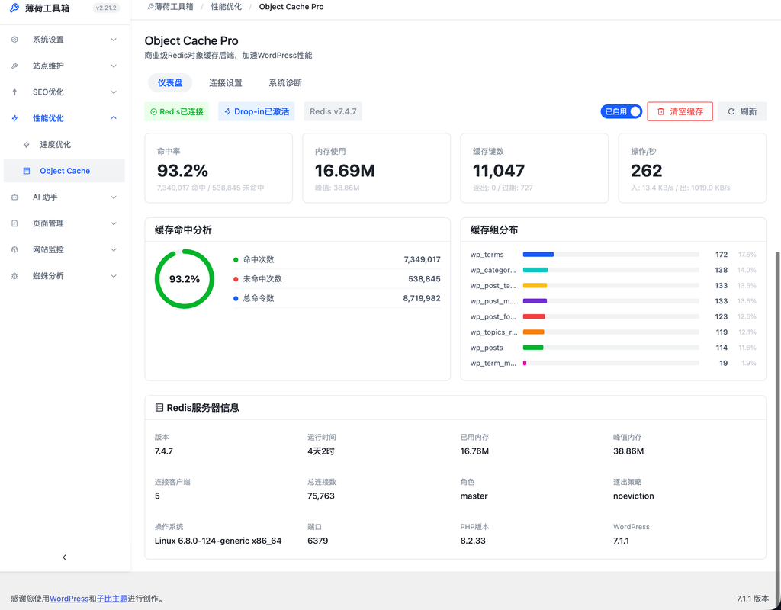Expand the AI 助手 menu chevron
Viewport: 781px width, 610px height.
pyautogui.click(x=114, y=197)
